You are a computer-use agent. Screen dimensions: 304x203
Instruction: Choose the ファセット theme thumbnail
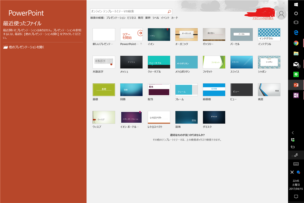coord(214,62)
